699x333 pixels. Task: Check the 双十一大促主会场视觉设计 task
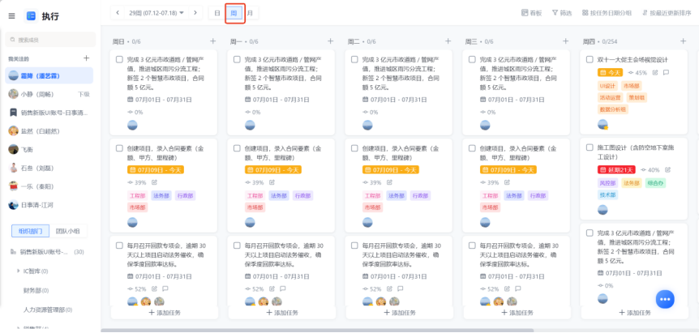(590, 59)
